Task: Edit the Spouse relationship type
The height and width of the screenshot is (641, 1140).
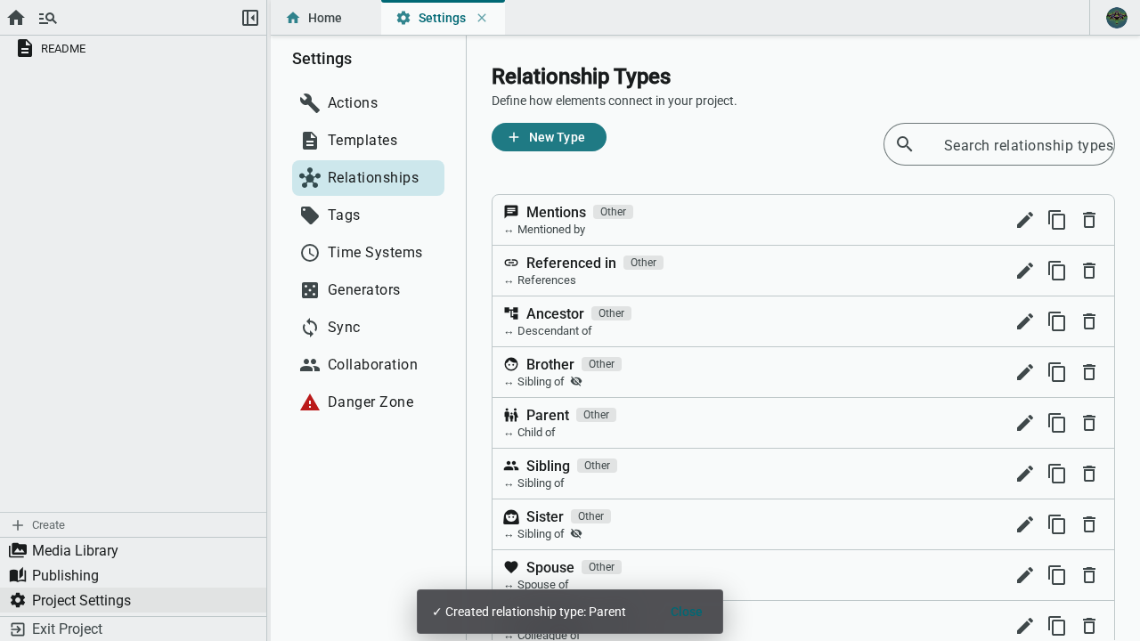Action: [1025, 575]
